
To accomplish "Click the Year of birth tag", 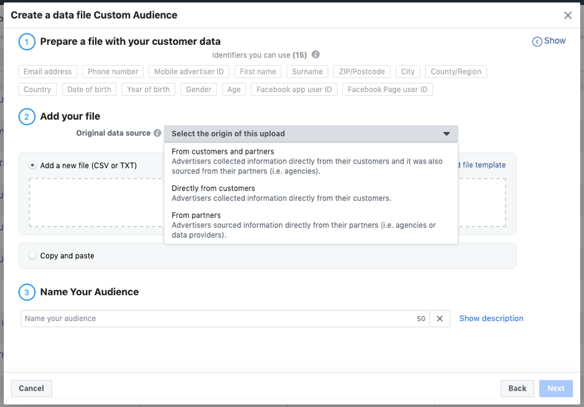I will (148, 90).
